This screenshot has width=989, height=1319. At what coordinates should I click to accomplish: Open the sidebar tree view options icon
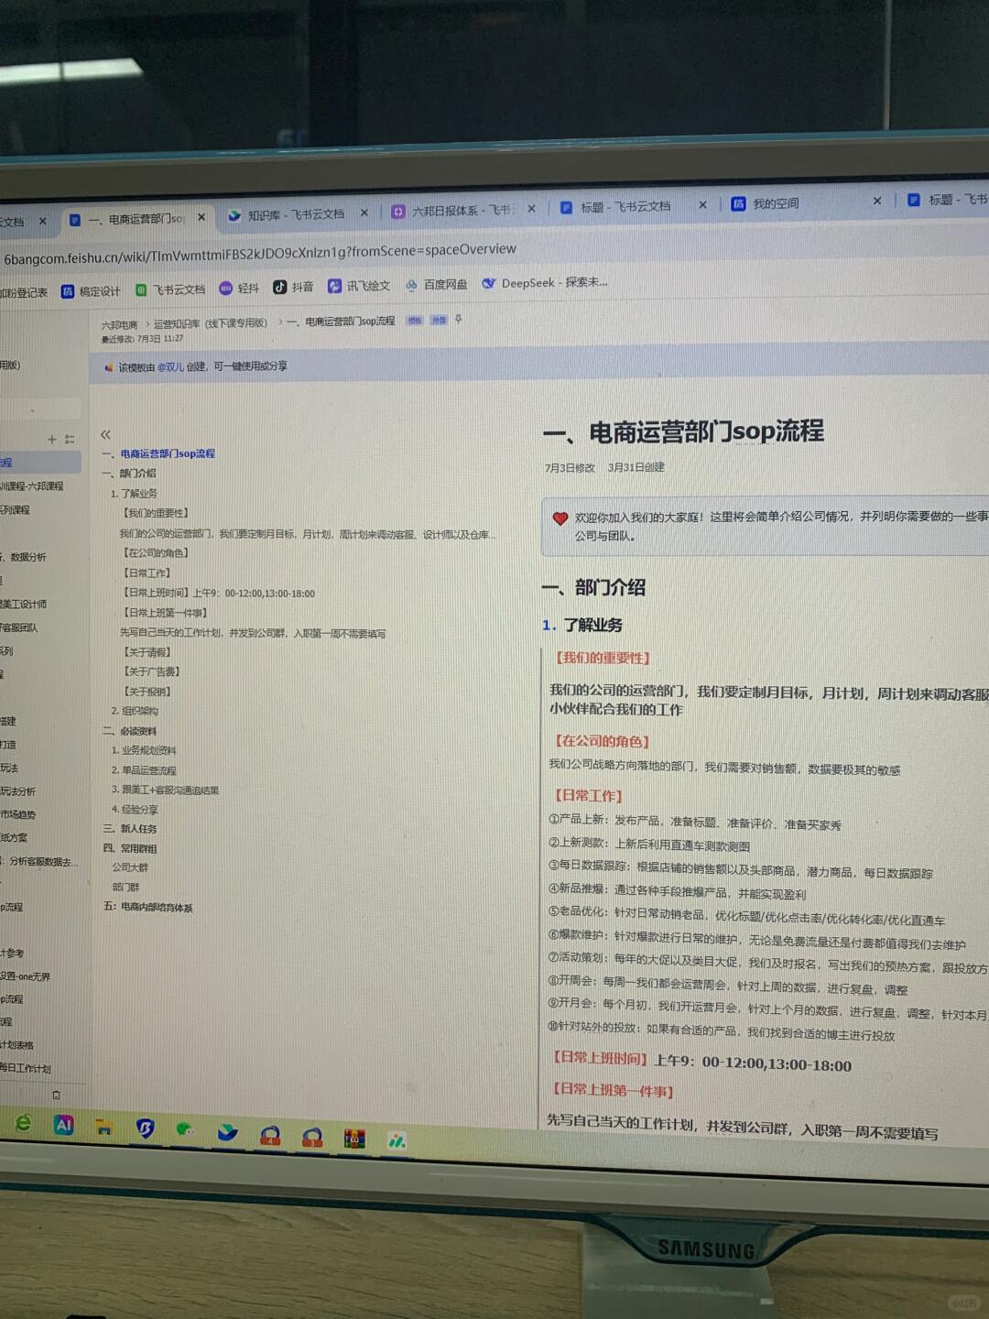pyautogui.click(x=70, y=440)
